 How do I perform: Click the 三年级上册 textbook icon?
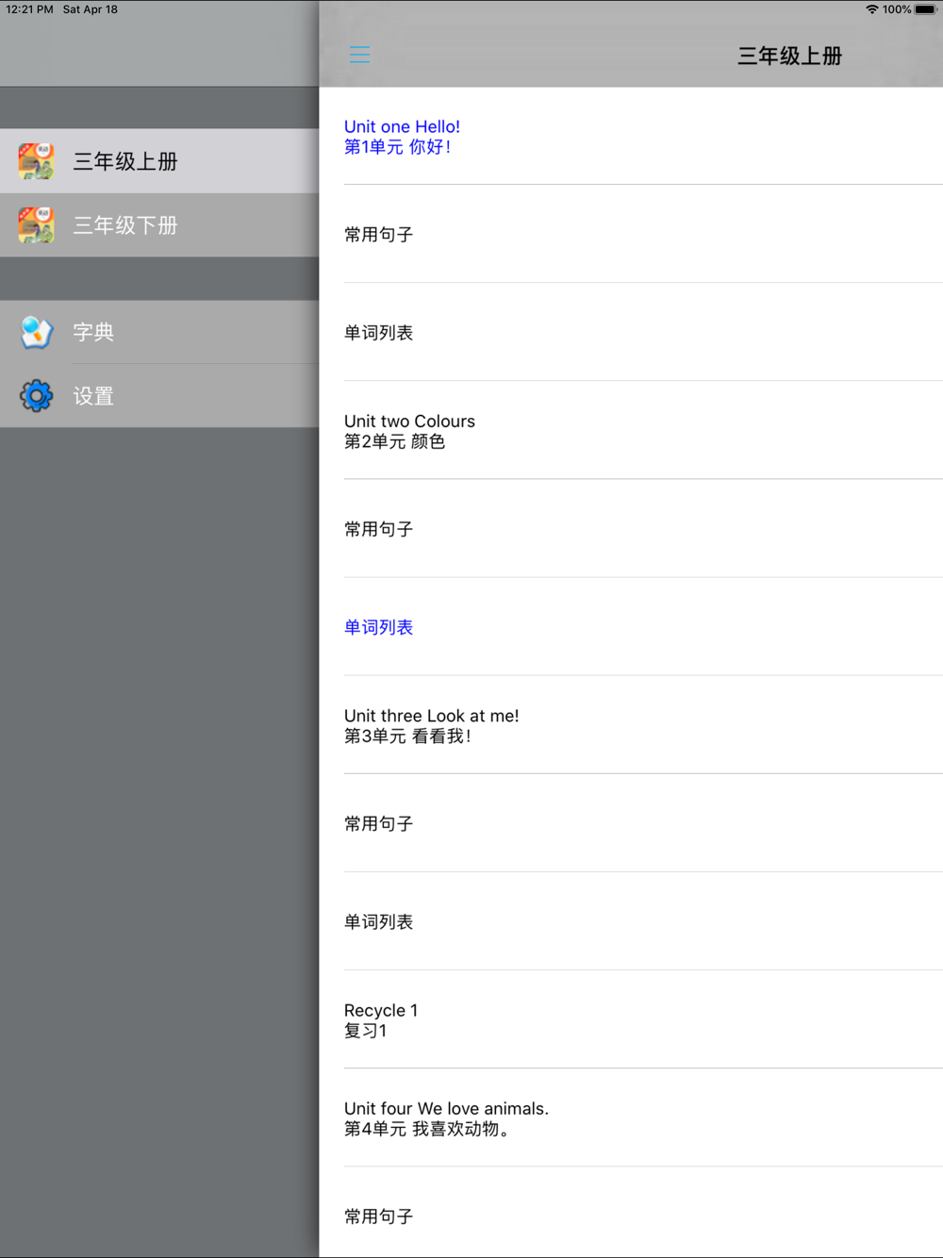pos(37,161)
